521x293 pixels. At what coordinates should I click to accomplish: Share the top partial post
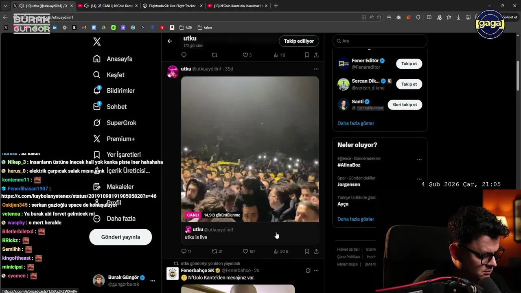[x=316, y=55]
